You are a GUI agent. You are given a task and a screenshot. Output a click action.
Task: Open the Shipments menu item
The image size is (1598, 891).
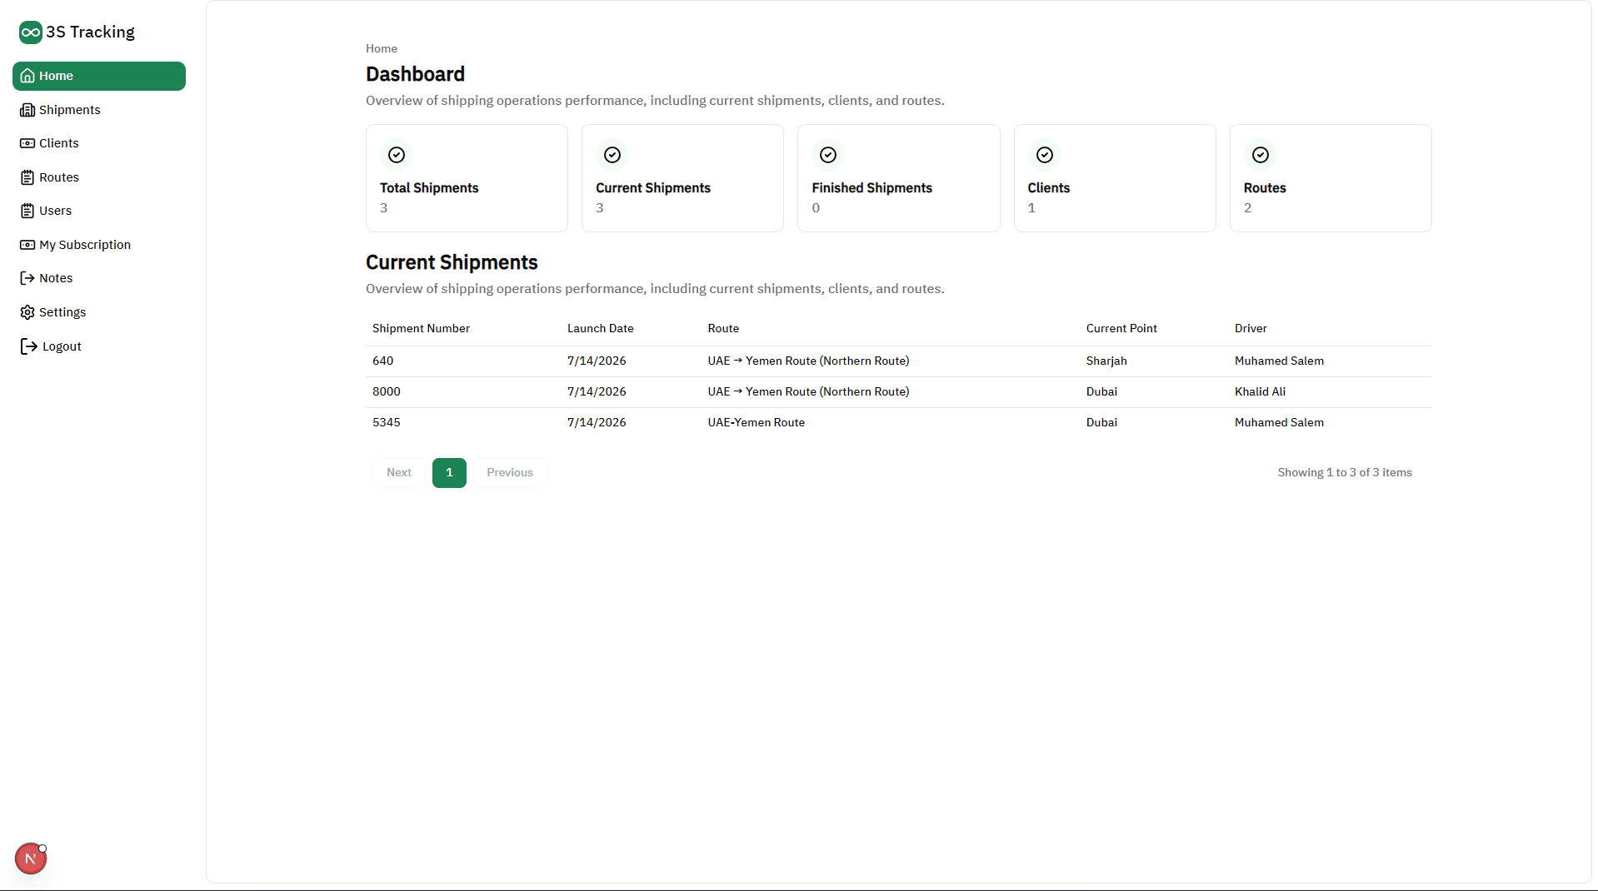(x=99, y=110)
